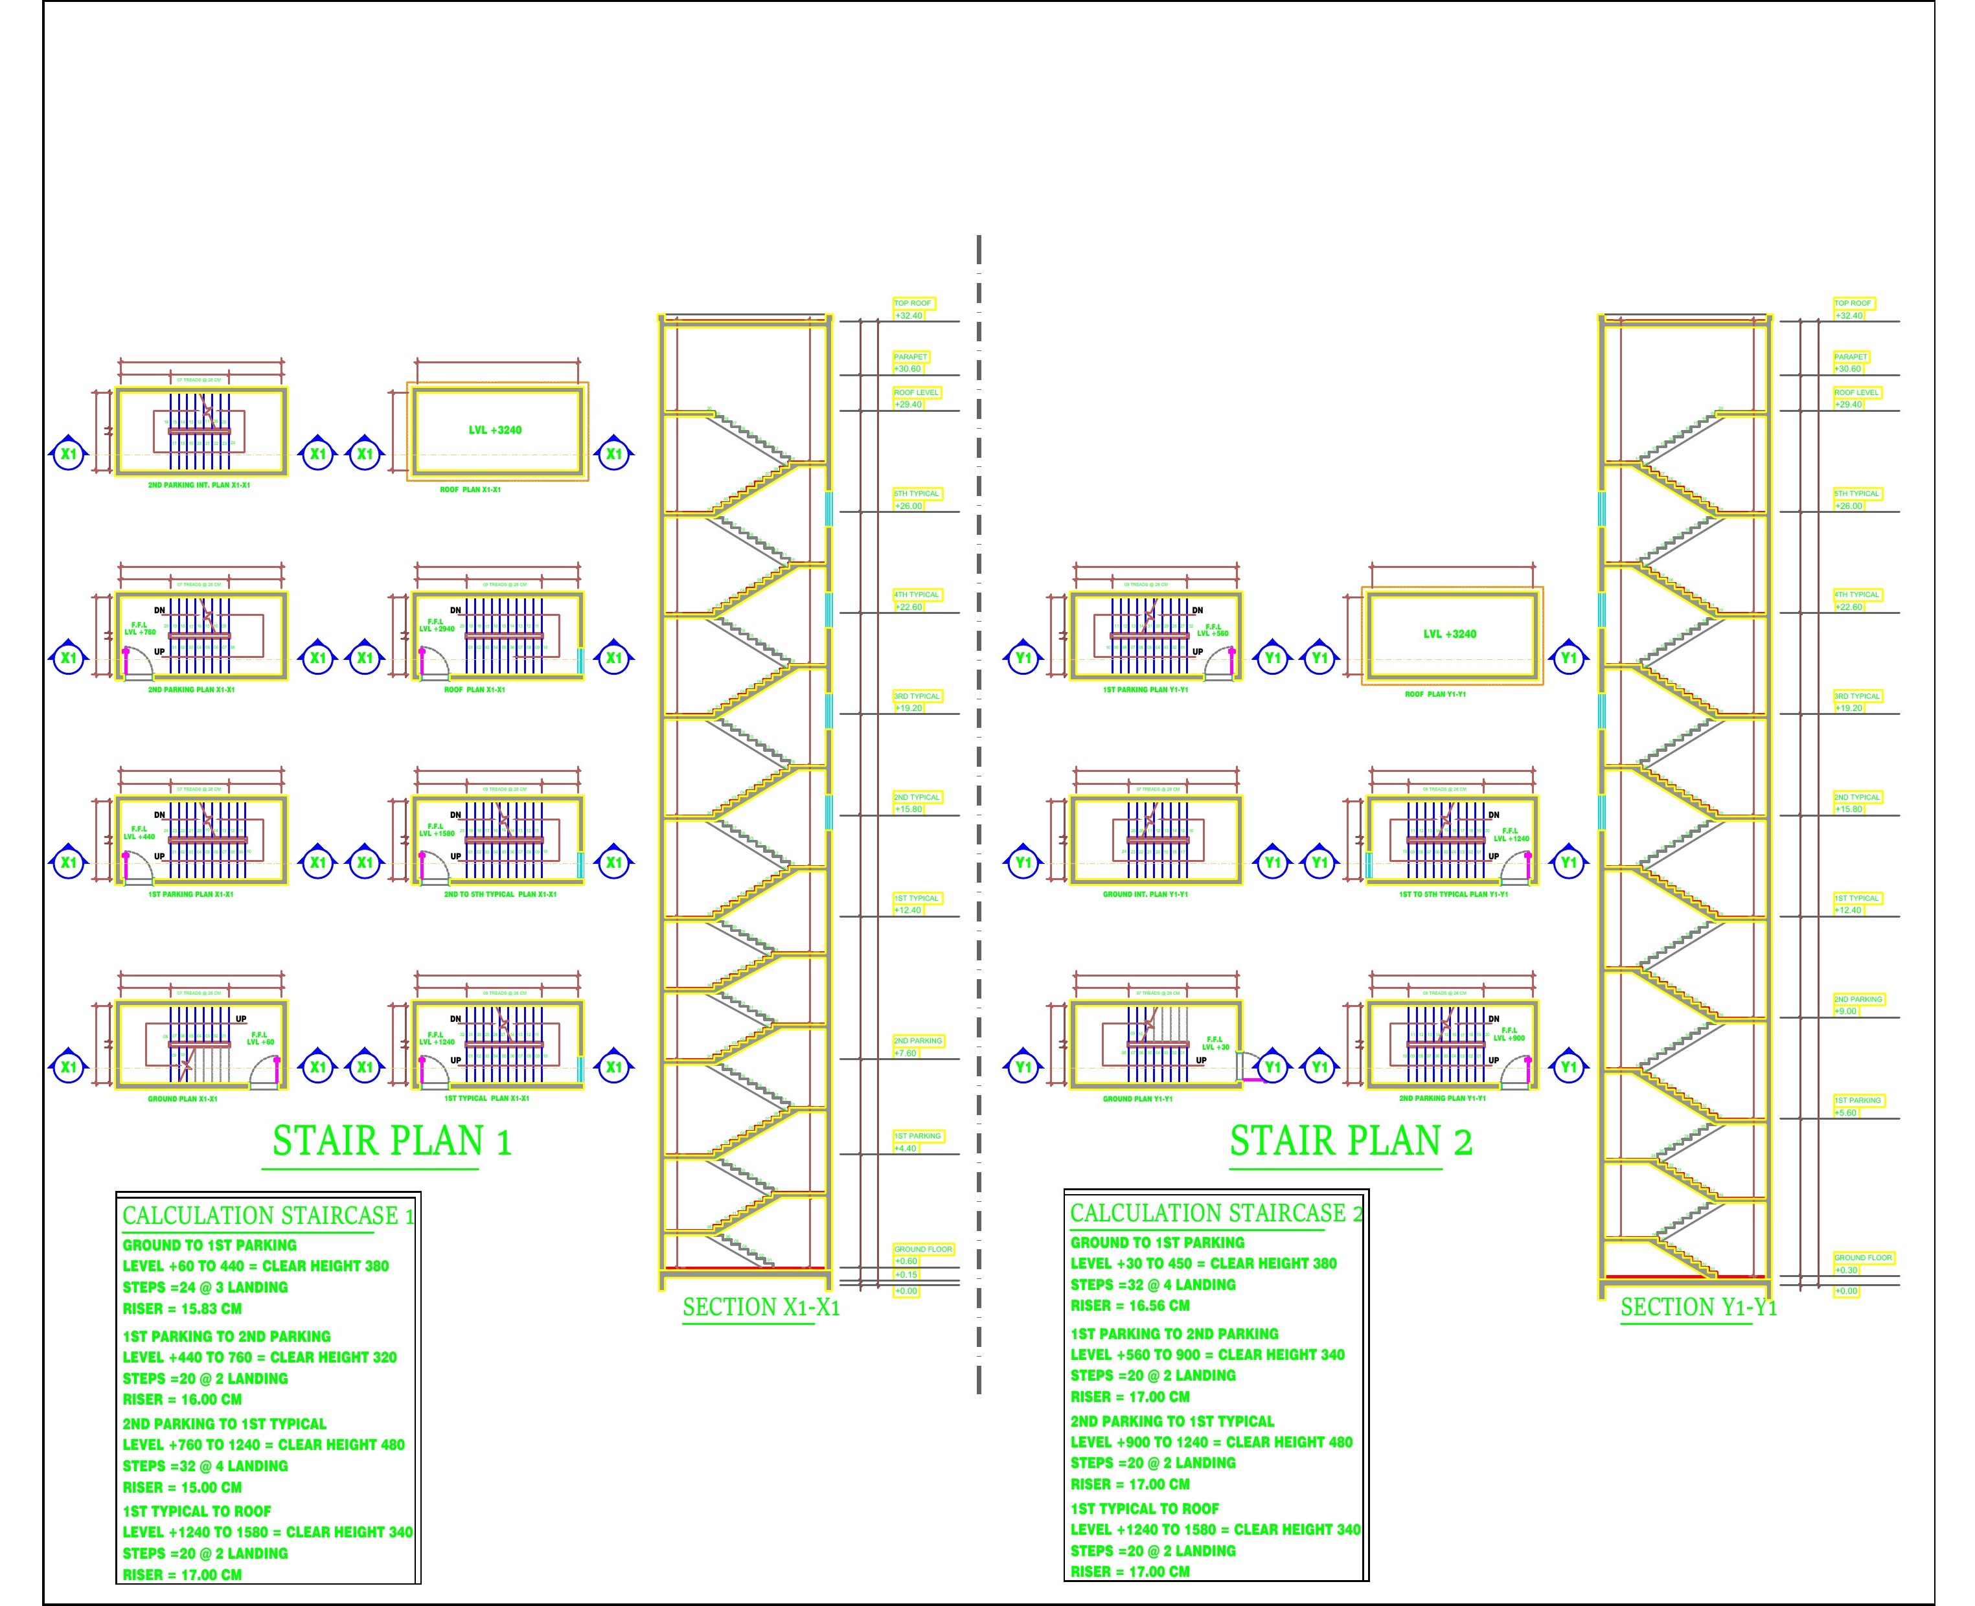
Task: Select the 2ND TO 5TH TYPICAL PLAN X1-X1 label
Action: 500,894
